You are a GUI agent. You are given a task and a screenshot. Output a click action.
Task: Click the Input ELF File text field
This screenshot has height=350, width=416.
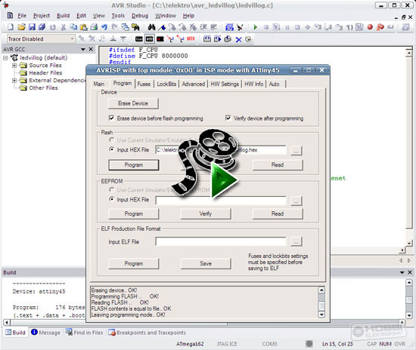(221, 241)
